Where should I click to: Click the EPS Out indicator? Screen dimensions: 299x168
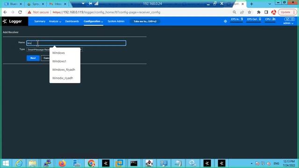(x=254, y=19)
